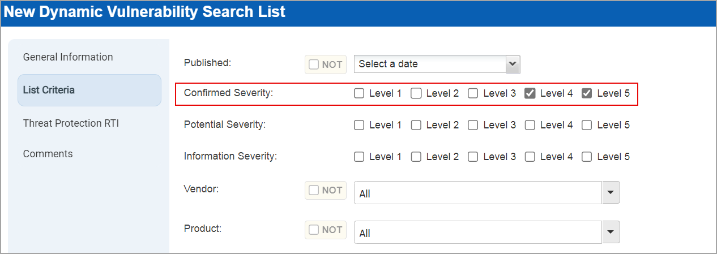Switch to Threat Protection RTI tab
The height and width of the screenshot is (254, 717).
[71, 123]
